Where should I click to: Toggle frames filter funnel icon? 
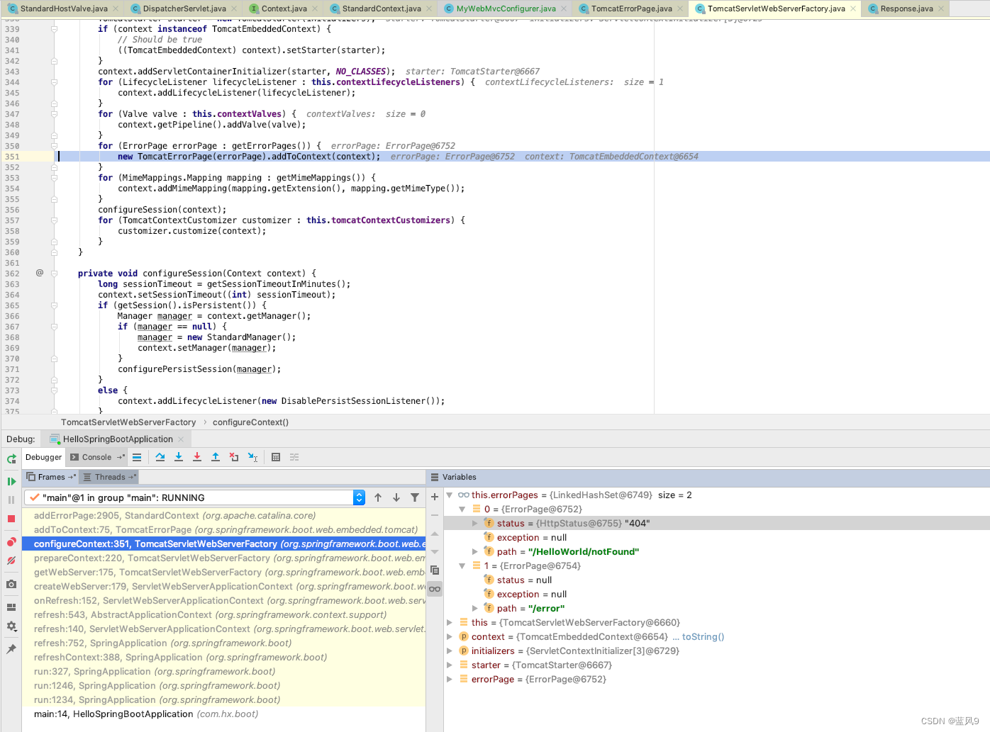[415, 497]
